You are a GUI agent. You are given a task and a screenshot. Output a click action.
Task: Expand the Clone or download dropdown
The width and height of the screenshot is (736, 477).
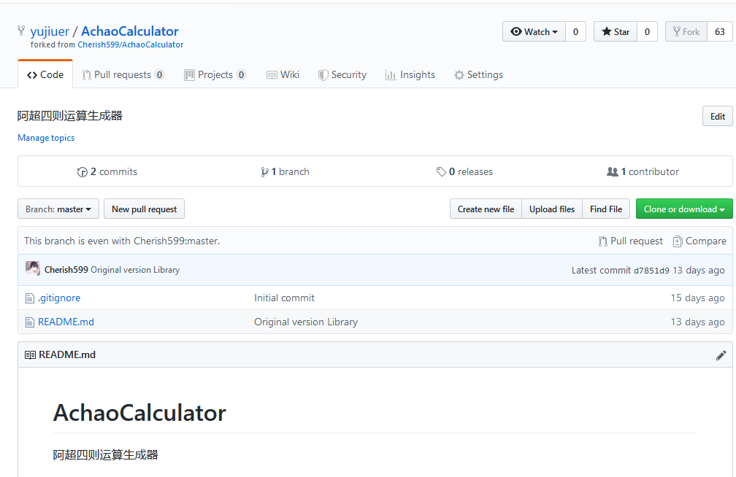(684, 209)
